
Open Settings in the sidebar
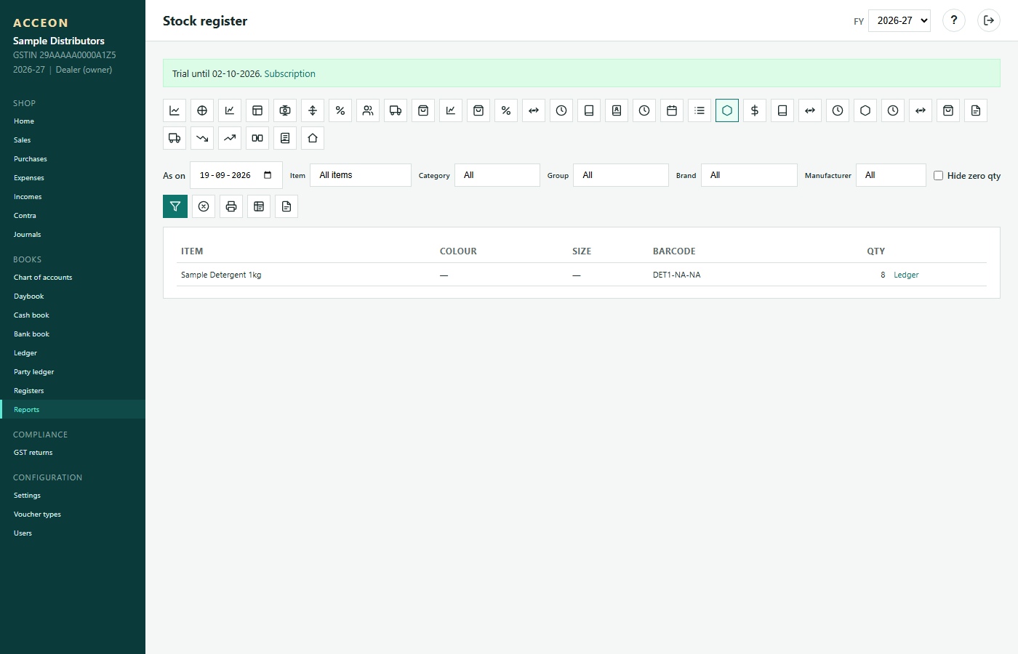click(x=73, y=496)
